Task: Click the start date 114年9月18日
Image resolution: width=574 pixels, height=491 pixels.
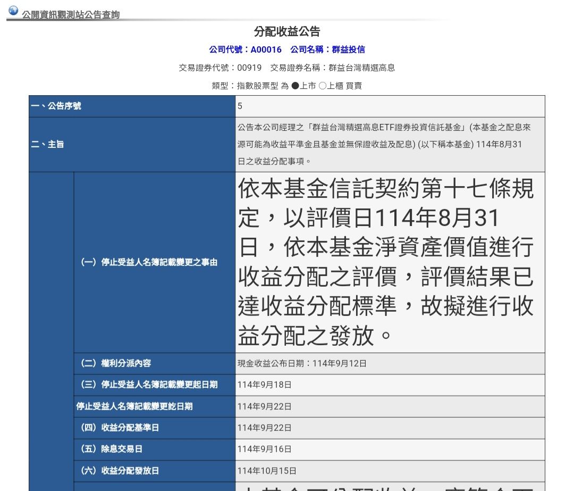Action: [x=264, y=385]
